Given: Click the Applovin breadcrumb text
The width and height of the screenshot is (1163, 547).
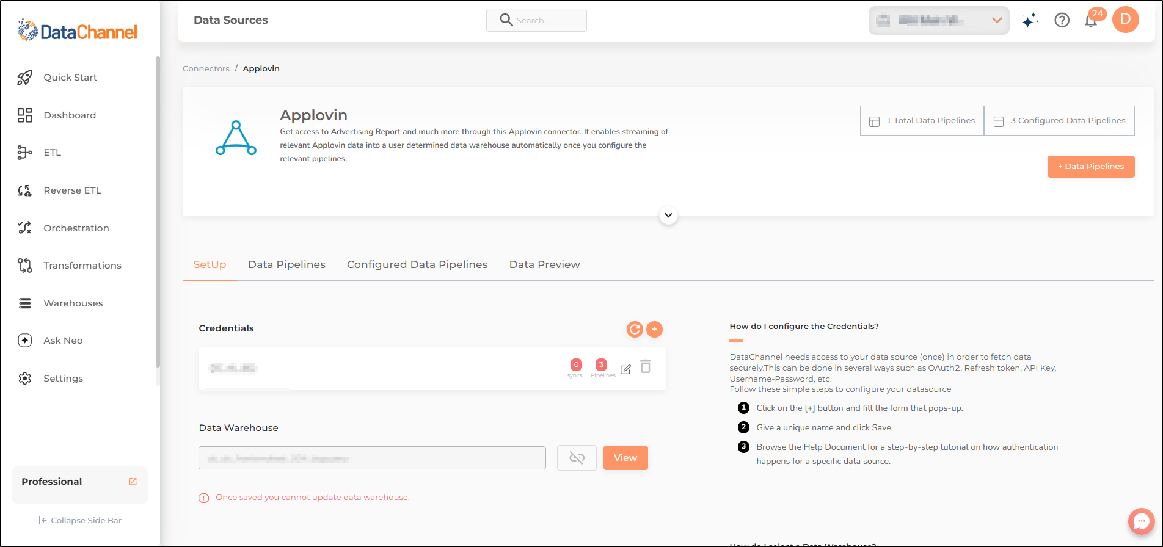Looking at the screenshot, I should click(x=261, y=69).
